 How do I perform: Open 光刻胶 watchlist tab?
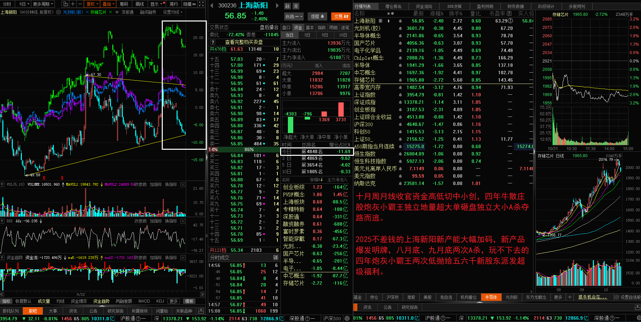click(x=512, y=297)
